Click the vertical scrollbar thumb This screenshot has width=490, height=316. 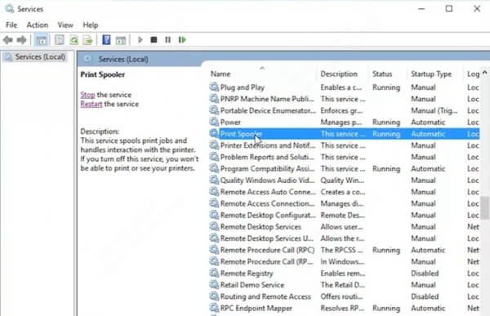tap(484, 208)
